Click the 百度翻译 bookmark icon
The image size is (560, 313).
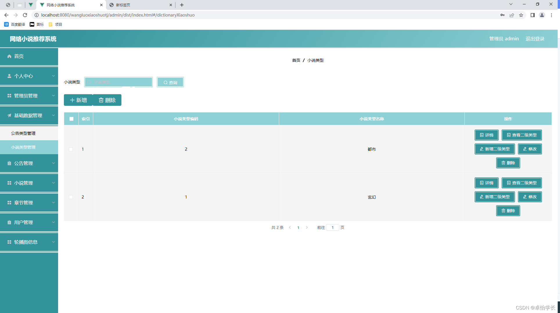point(6,24)
